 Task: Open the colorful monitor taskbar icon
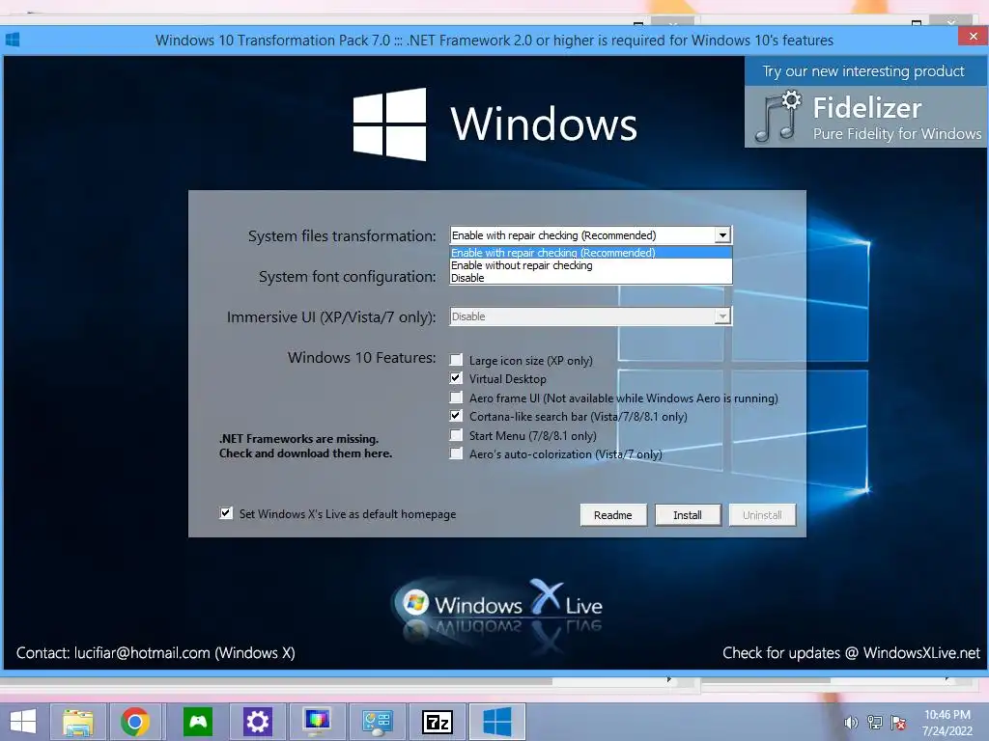(x=317, y=722)
